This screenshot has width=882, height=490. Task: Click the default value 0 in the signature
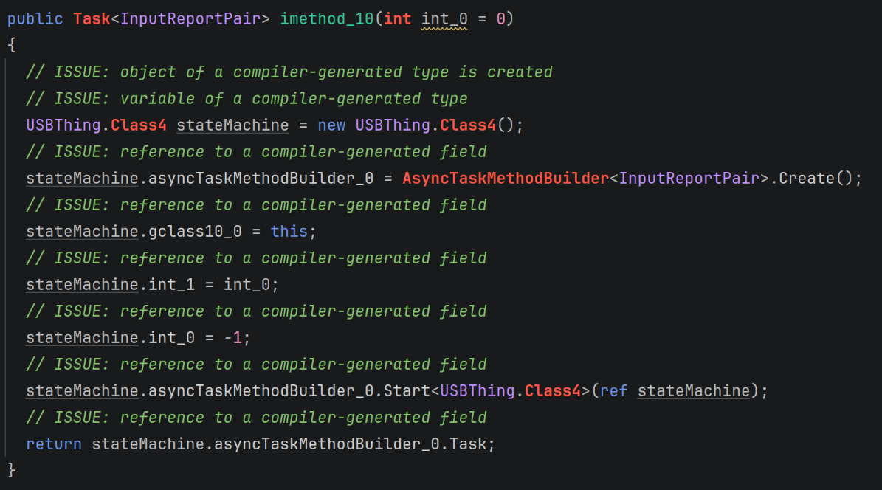[x=500, y=19]
